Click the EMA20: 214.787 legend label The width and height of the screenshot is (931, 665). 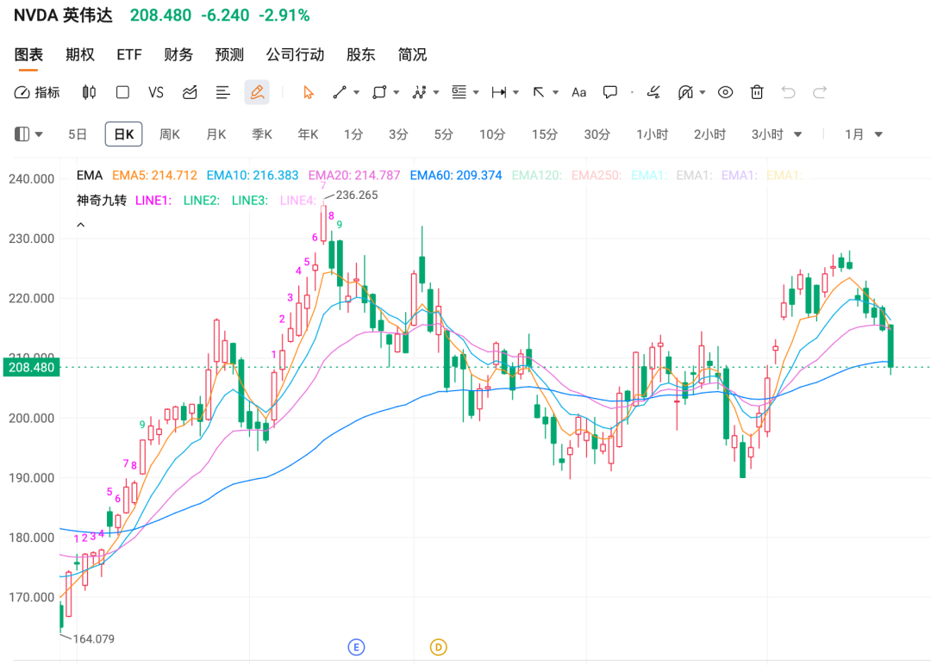point(354,176)
